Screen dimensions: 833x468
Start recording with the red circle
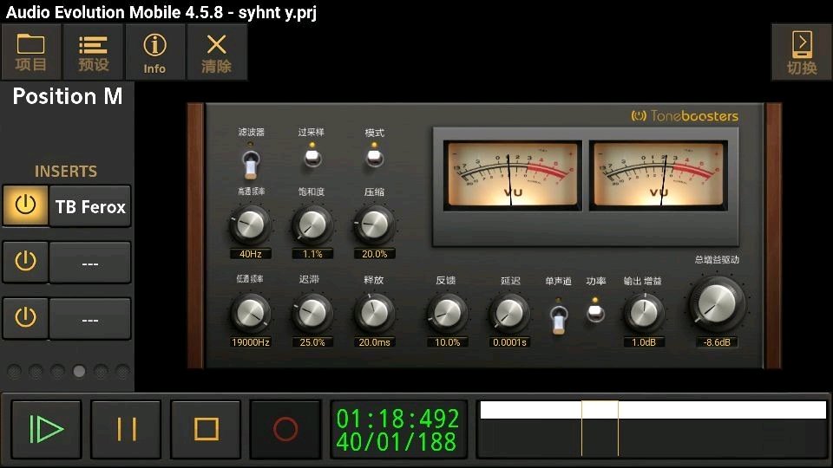point(285,429)
